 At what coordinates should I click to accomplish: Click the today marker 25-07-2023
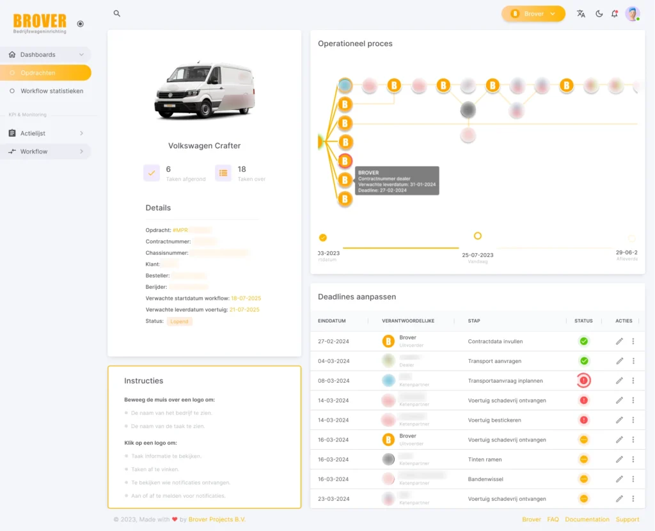[x=477, y=236]
